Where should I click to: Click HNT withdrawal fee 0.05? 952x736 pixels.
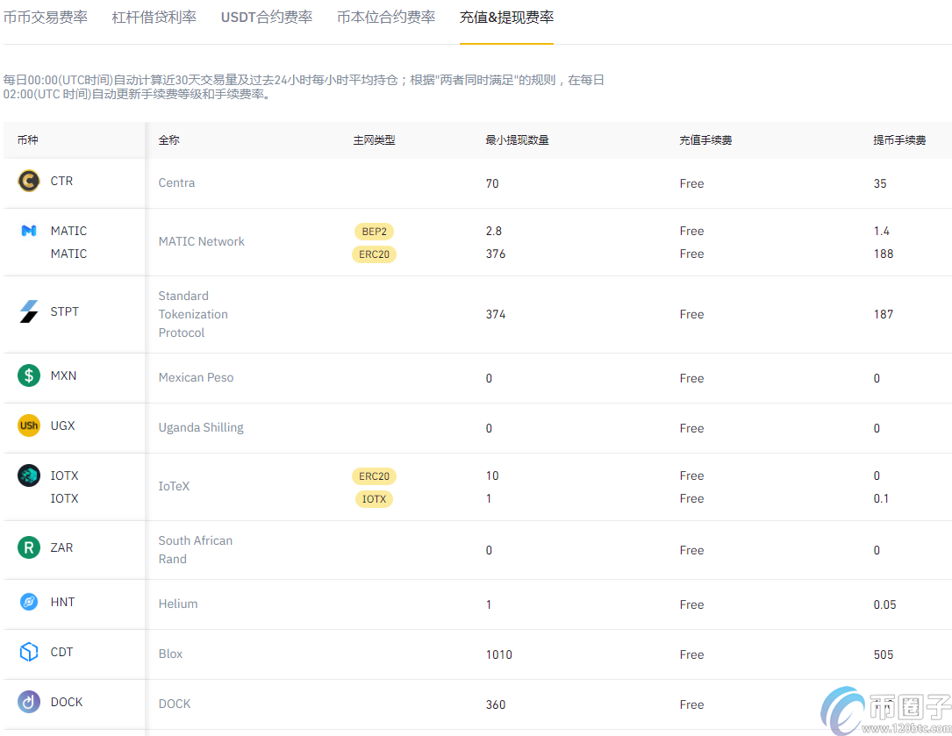tap(884, 604)
